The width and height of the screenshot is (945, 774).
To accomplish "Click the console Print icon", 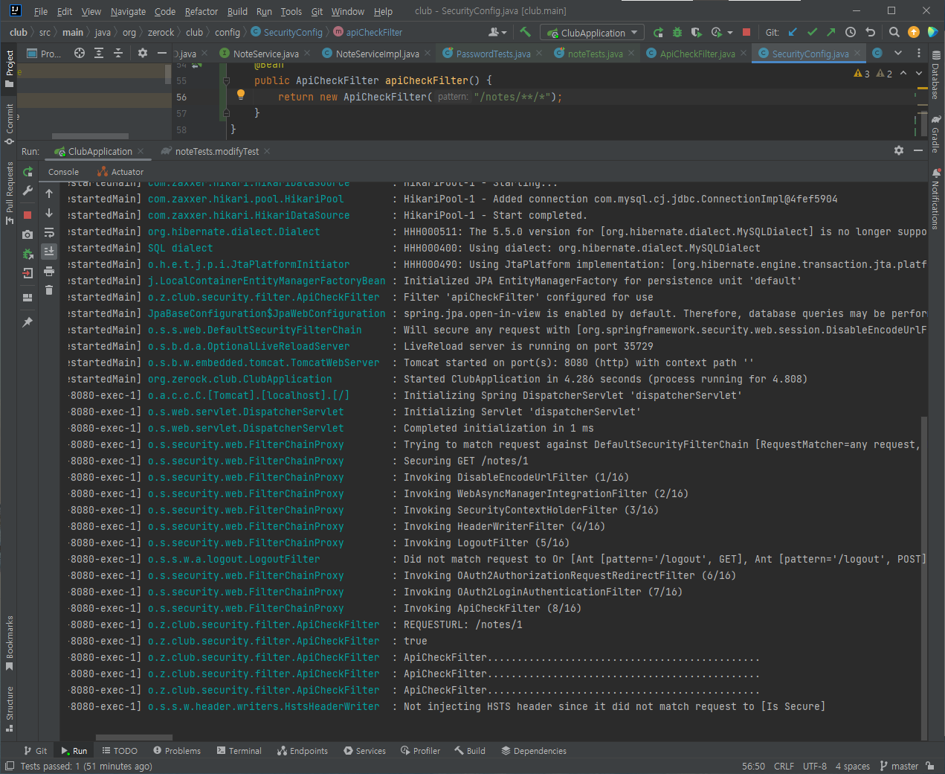I will pos(49,271).
